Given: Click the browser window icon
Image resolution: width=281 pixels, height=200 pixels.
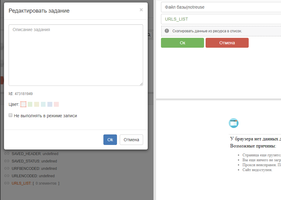Looking at the screenshot, I should click(234, 123).
